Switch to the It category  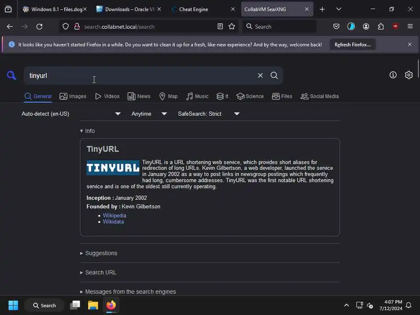point(222,96)
